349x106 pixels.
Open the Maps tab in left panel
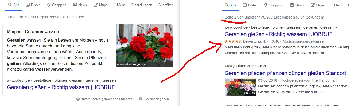[101, 5]
